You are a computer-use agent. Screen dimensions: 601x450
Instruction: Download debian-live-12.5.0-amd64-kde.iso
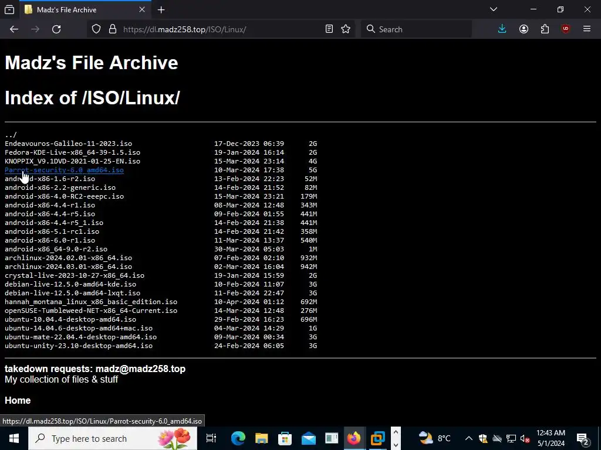point(70,284)
